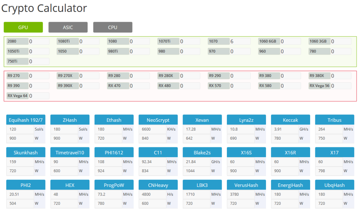The height and width of the screenshot is (211, 358).
Task: Edit the CNHeavy hashrate field
Action: 153,194
